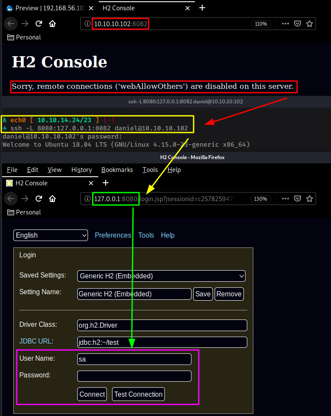Image resolution: width=331 pixels, height=416 pixels.
Task: Open the Bookmarks menu
Action: click(117, 170)
